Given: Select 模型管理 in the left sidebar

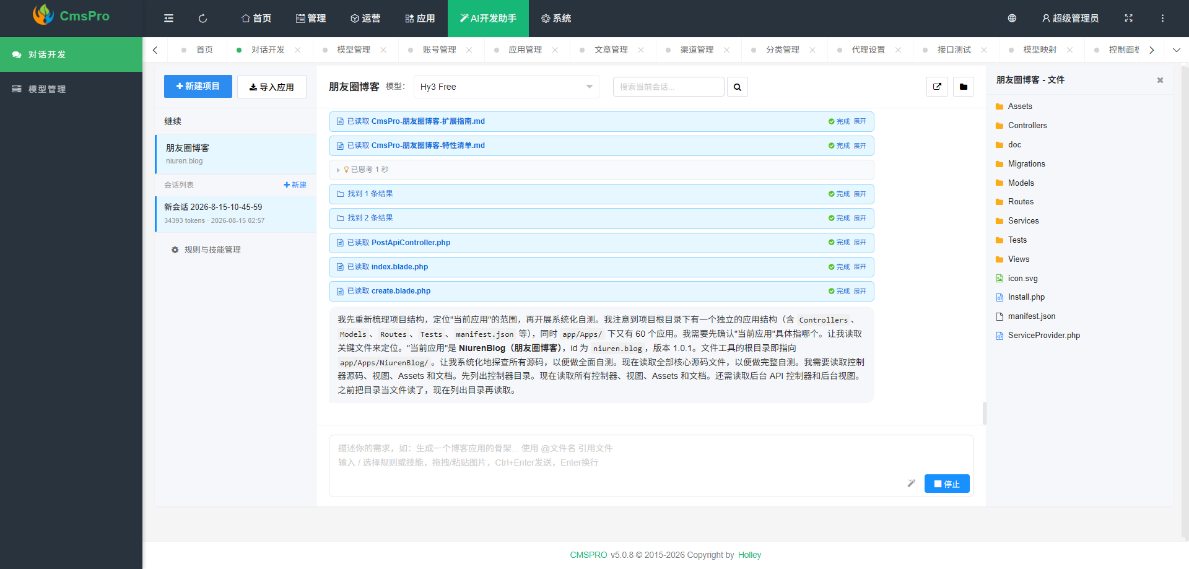Looking at the screenshot, I should tap(71, 89).
